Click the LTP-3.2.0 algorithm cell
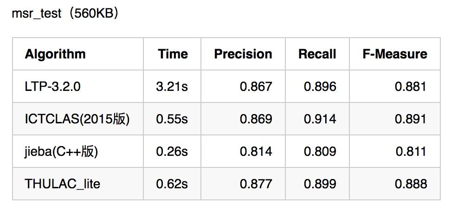 point(52,87)
